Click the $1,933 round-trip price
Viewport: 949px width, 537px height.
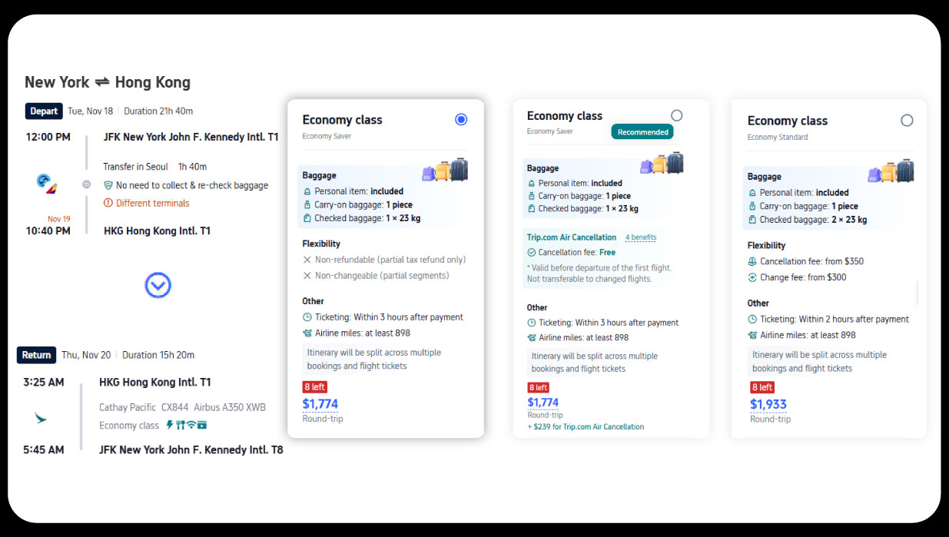[x=768, y=404]
